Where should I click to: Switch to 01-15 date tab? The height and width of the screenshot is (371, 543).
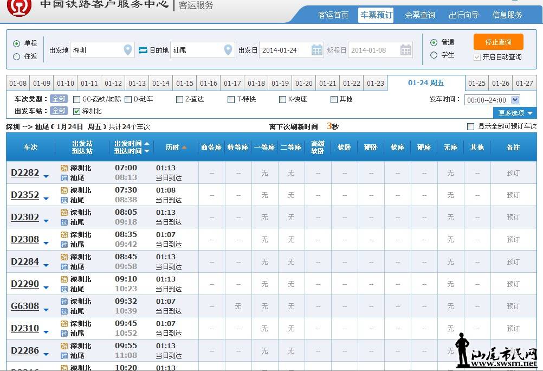point(185,83)
